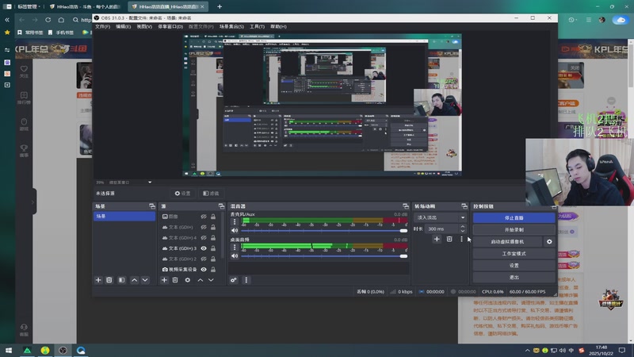Move the scene up with the arrow
This screenshot has width=634, height=357.
pyautogui.click(x=134, y=280)
